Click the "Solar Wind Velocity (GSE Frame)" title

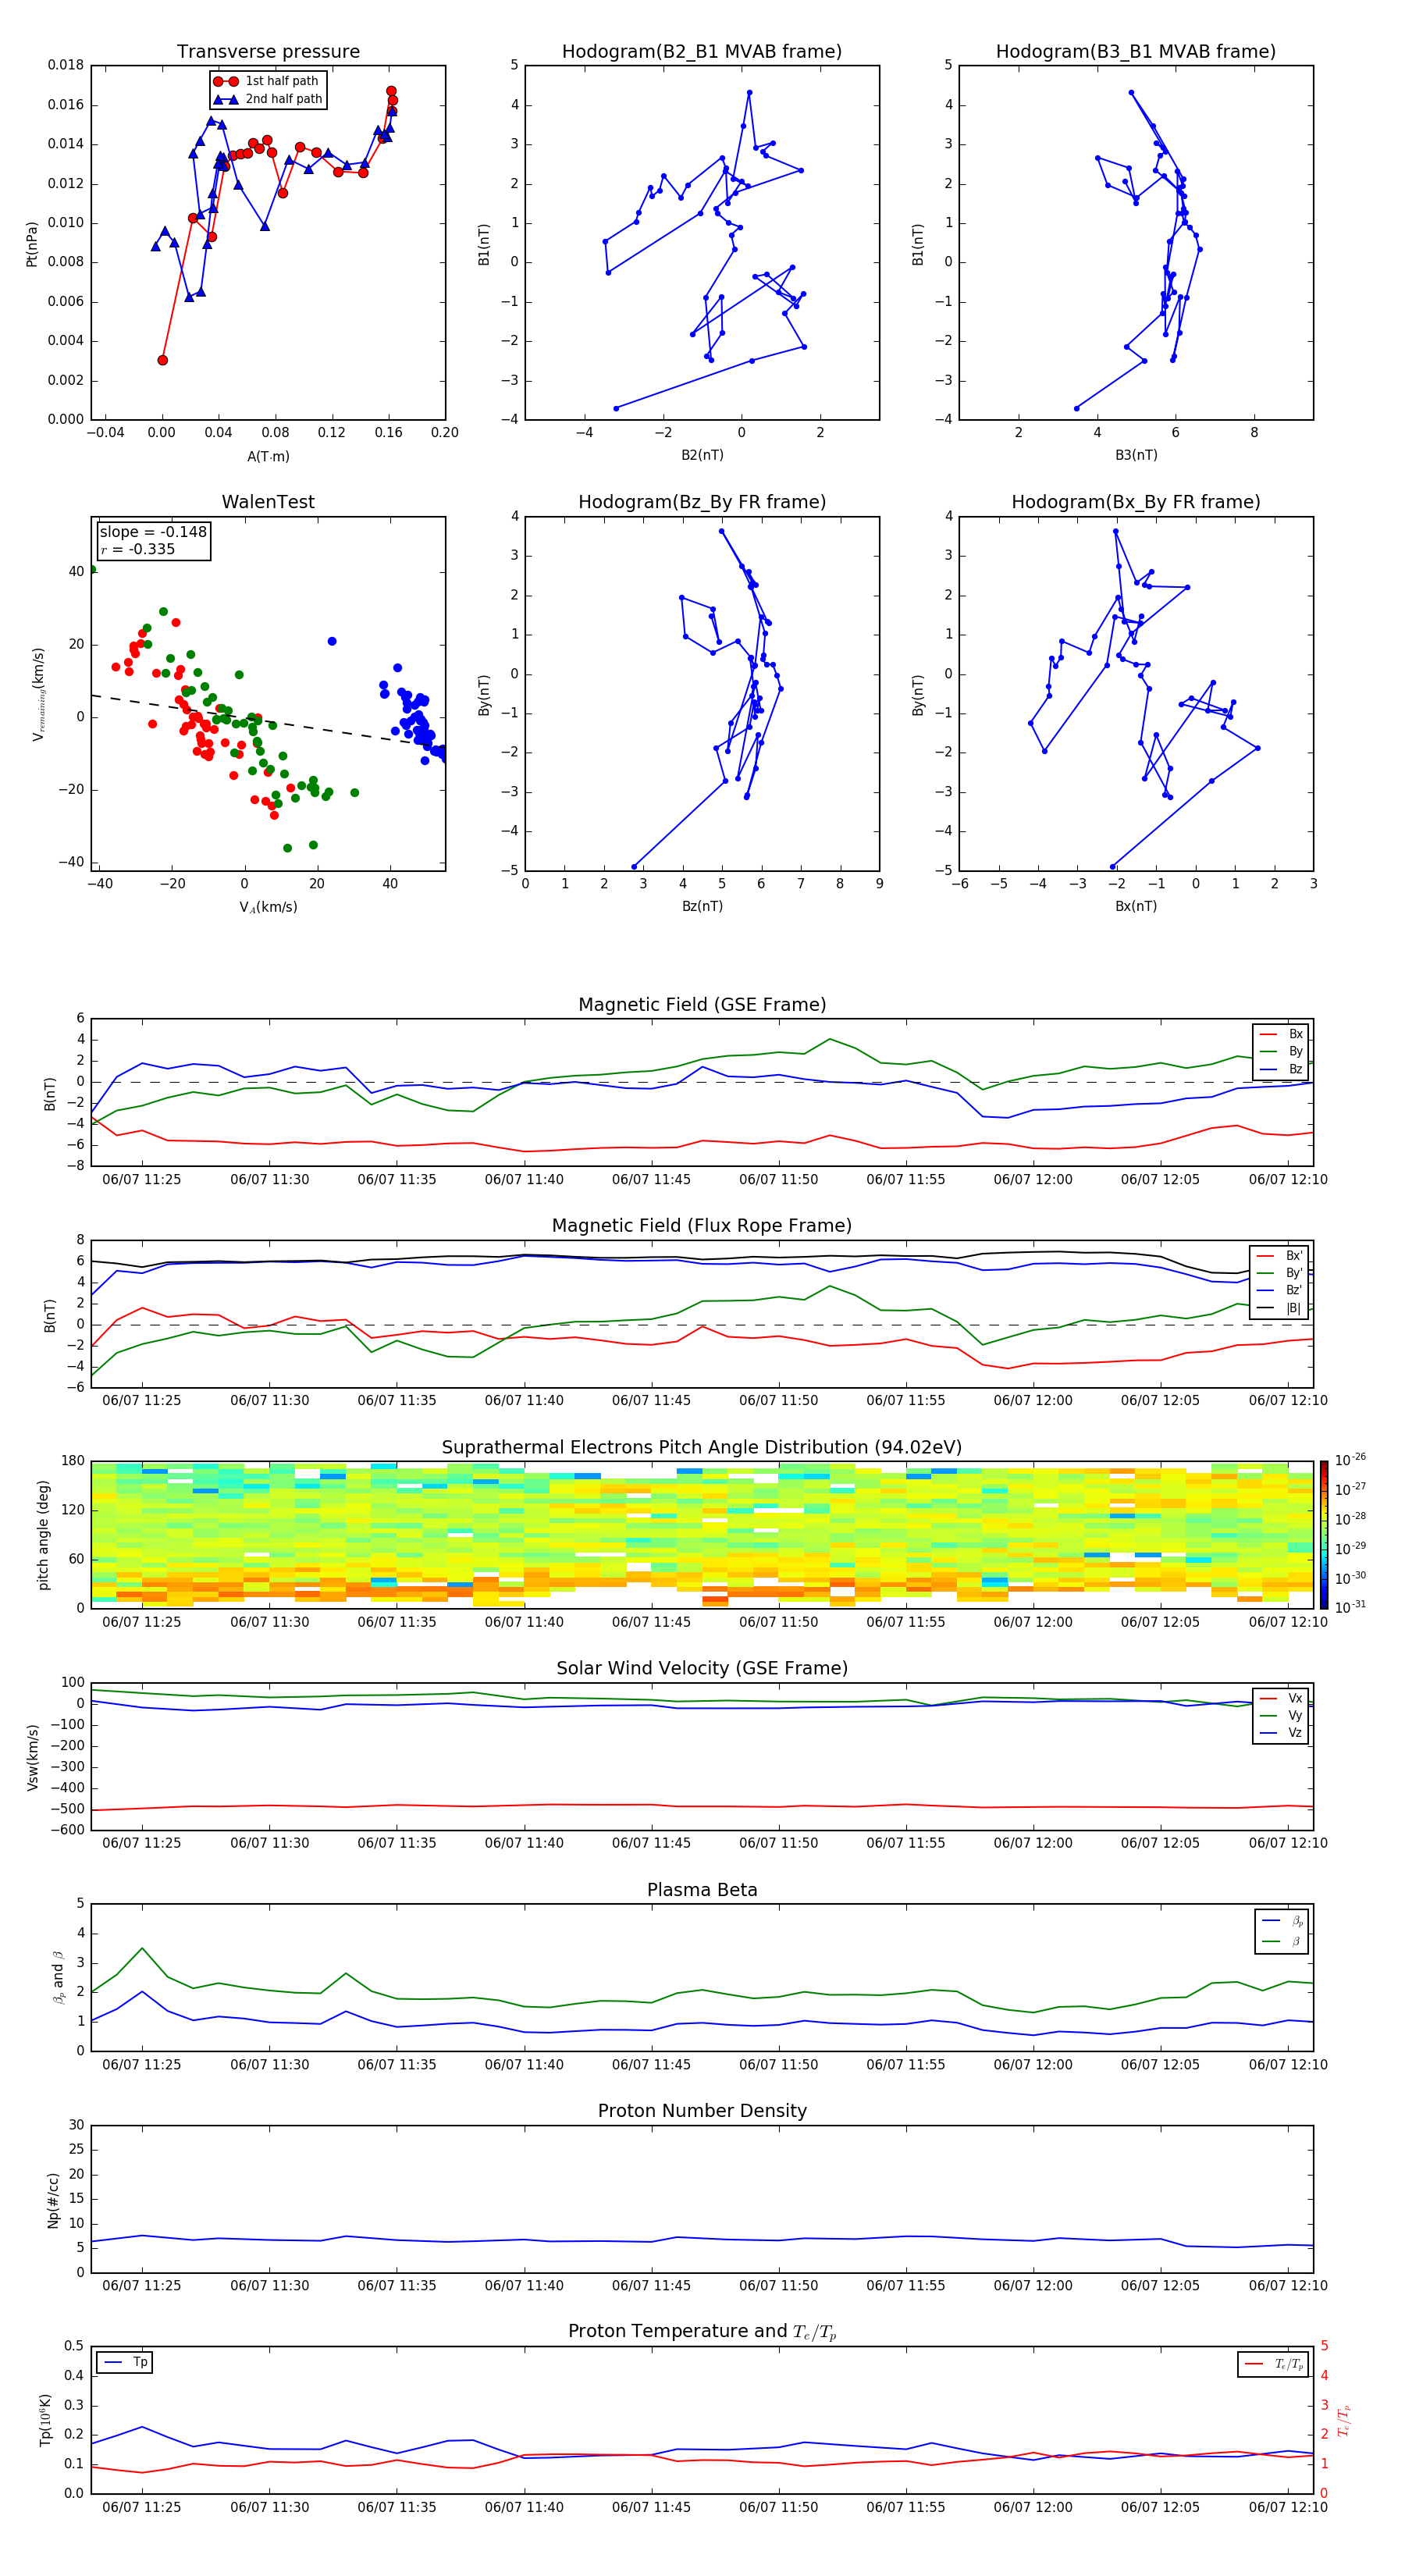pos(702,1669)
